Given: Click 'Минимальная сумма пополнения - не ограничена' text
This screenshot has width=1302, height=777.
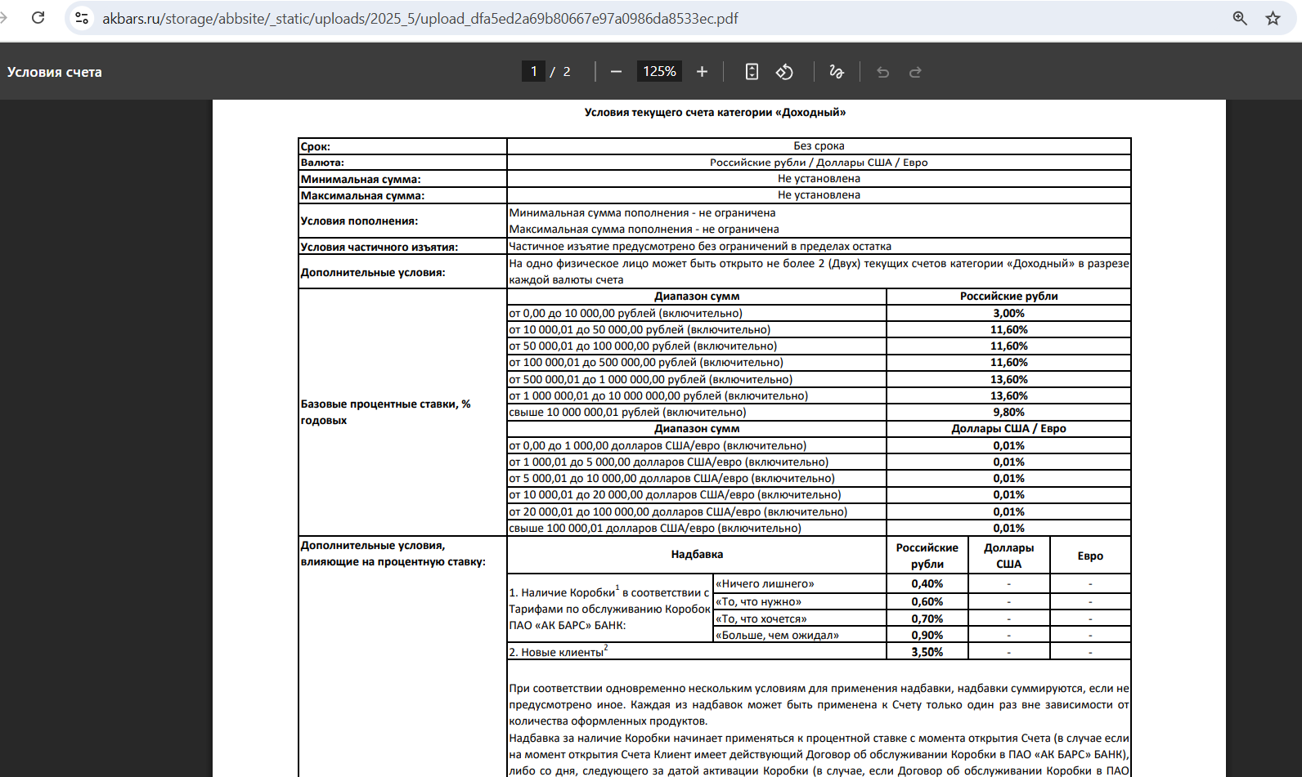Looking at the screenshot, I should point(642,212).
